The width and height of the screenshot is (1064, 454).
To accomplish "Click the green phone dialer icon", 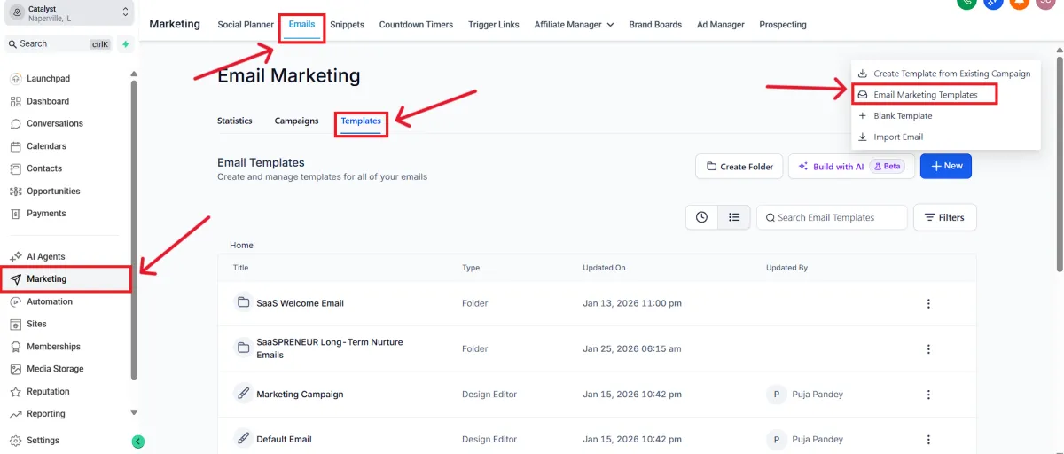I will (967, 3).
